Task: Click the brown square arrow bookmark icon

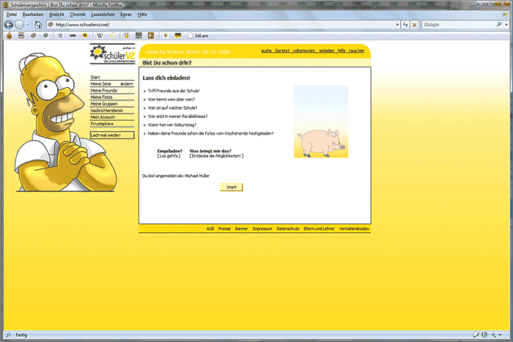Action: pyautogui.click(x=151, y=36)
